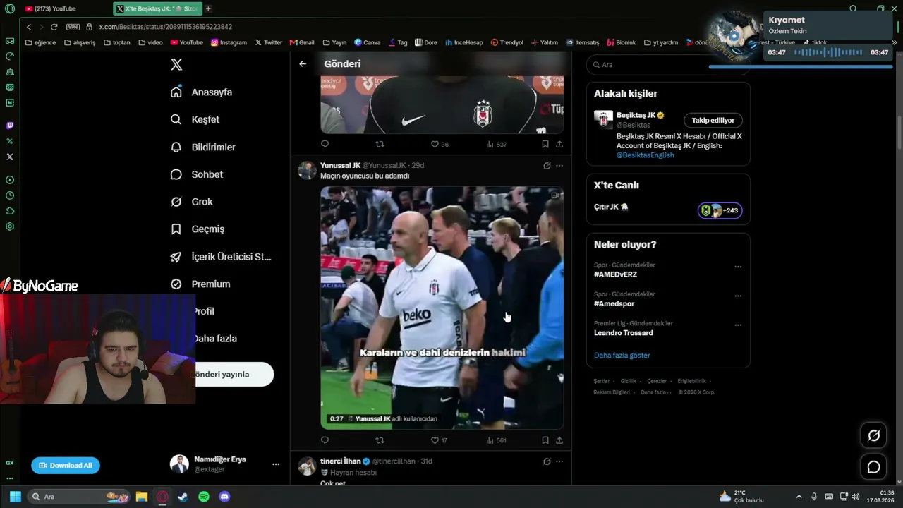Bookmark Yunussal JK's video post
The image size is (903, 508).
pos(545,440)
